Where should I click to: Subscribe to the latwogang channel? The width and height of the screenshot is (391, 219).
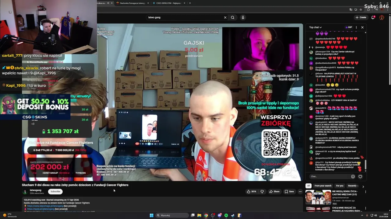55,192
